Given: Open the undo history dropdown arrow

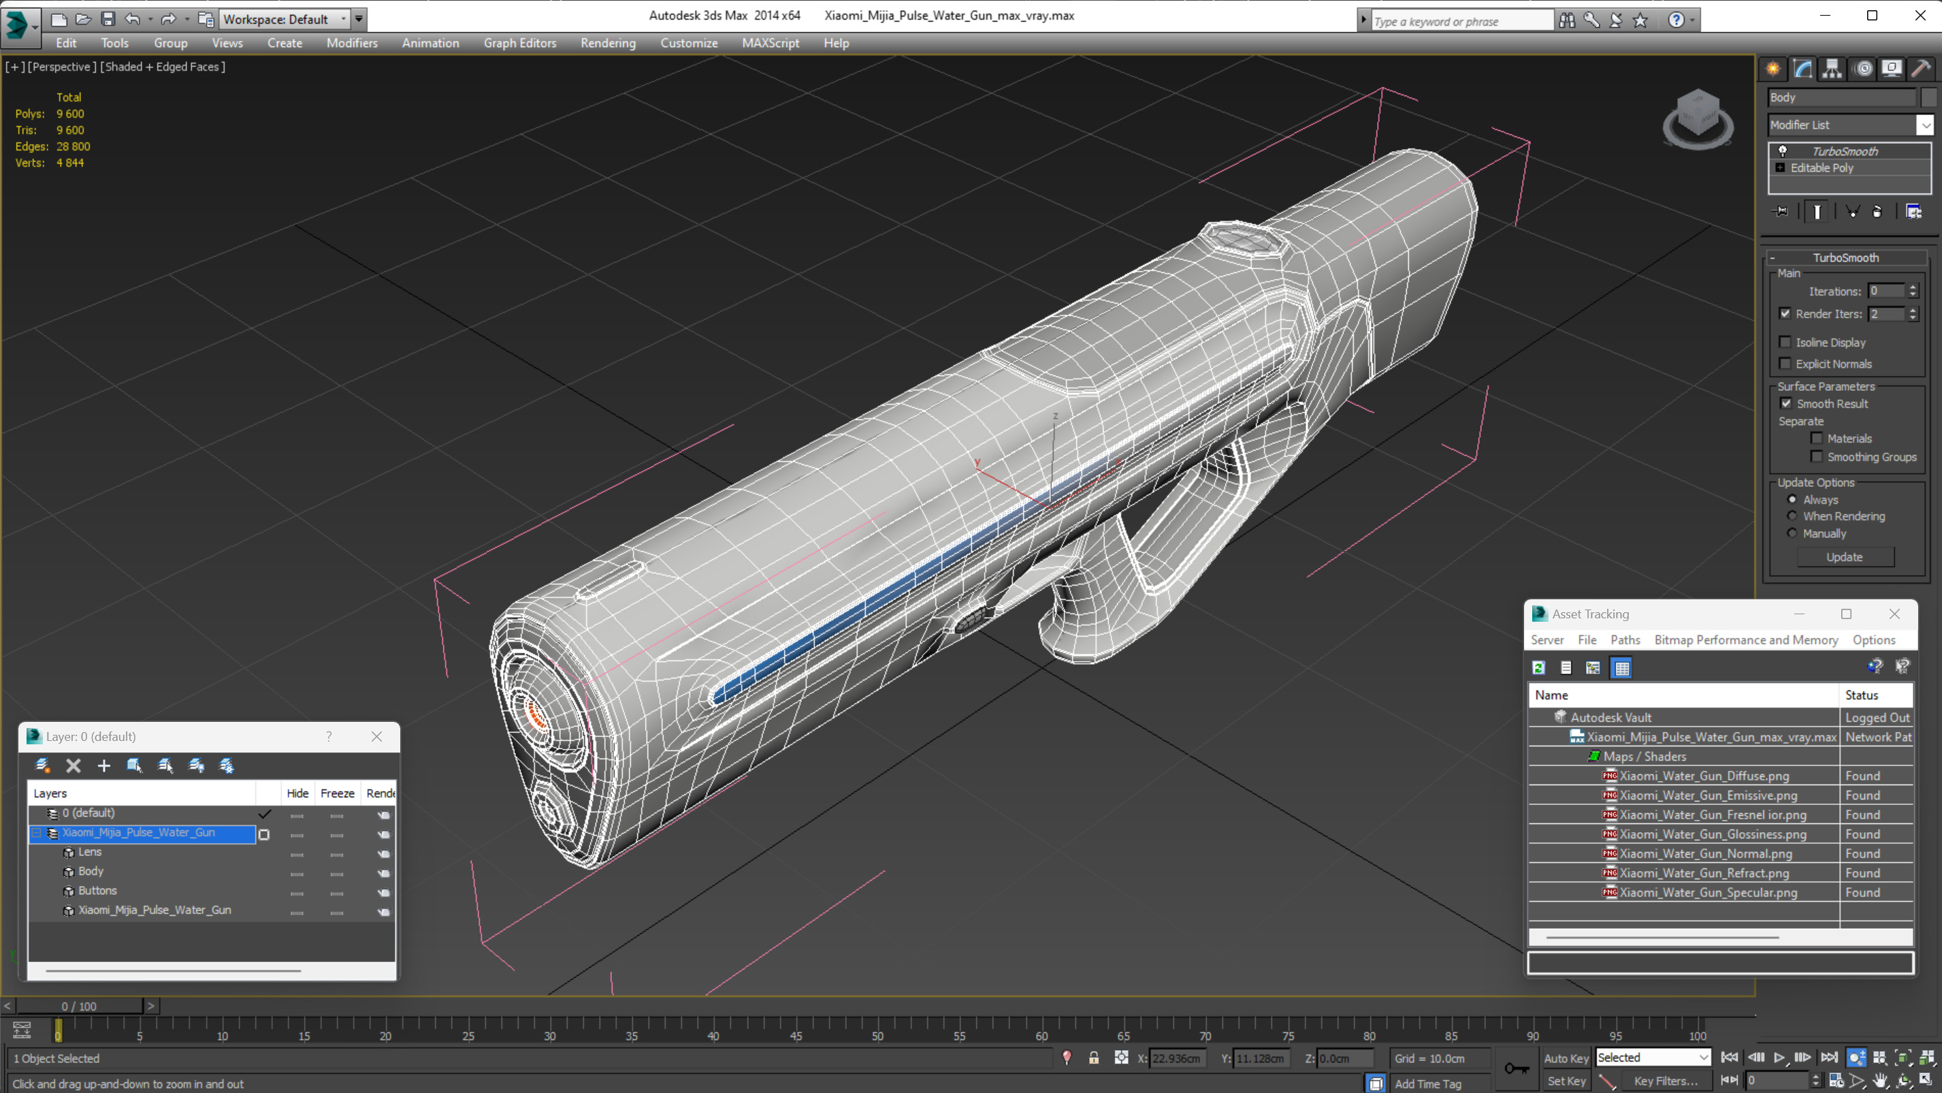Looking at the screenshot, I should tap(150, 19).
